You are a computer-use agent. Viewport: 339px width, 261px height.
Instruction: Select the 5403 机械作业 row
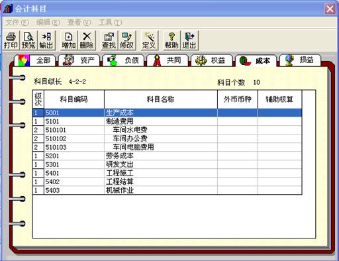[x=168, y=190]
